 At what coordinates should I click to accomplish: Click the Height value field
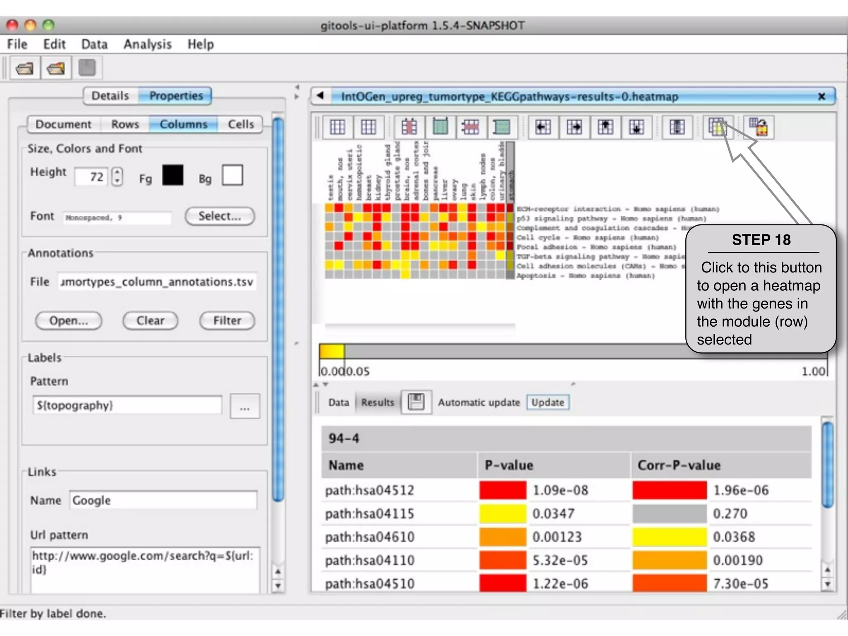[x=91, y=177]
